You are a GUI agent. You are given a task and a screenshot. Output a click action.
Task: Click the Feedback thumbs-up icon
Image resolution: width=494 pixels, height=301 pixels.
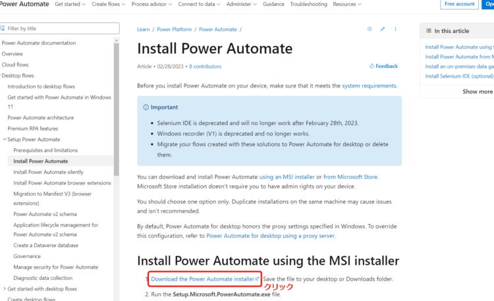371,66
